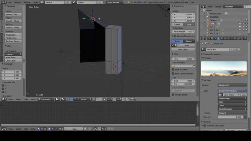
Task: Click the OpenGL render image icon
Action: click(x=131, y=99)
